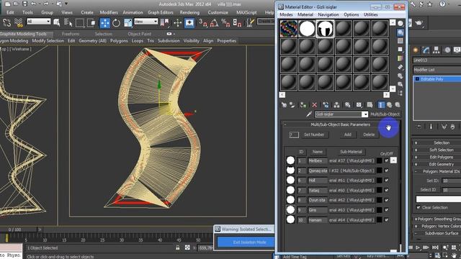Uncheck On/Off for Metbex sub-material

pyautogui.click(x=387, y=160)
